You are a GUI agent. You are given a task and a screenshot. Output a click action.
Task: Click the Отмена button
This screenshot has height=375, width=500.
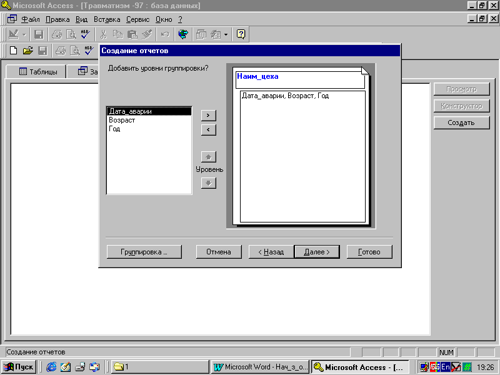tap(219, 252)
